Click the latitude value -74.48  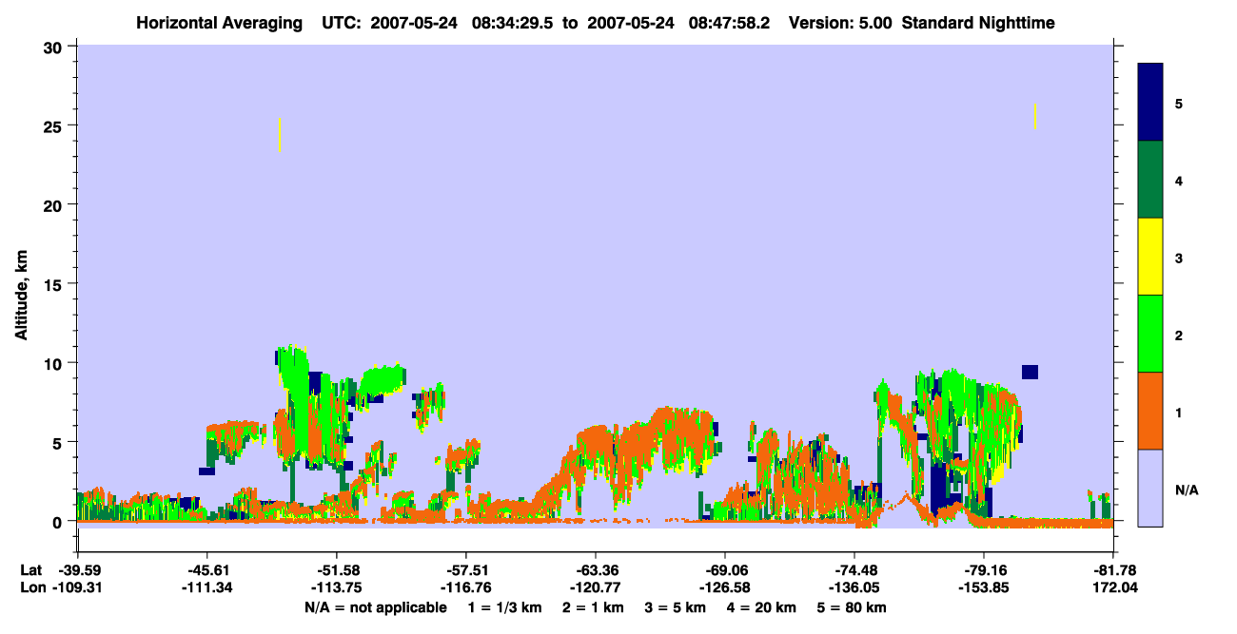click(x=854, y=570)
